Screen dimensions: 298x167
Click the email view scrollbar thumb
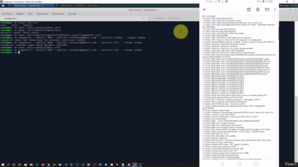[x=278, y=33]
